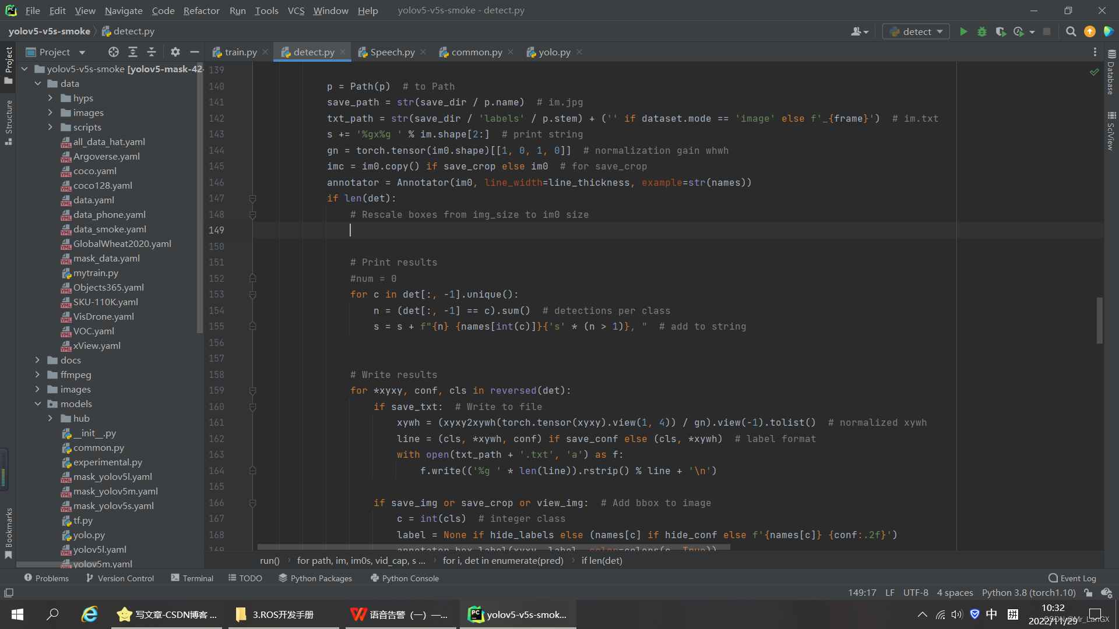Run detect with coverage
The height and width of the screenshot is (629, 1119).
tap(1001, 31)
